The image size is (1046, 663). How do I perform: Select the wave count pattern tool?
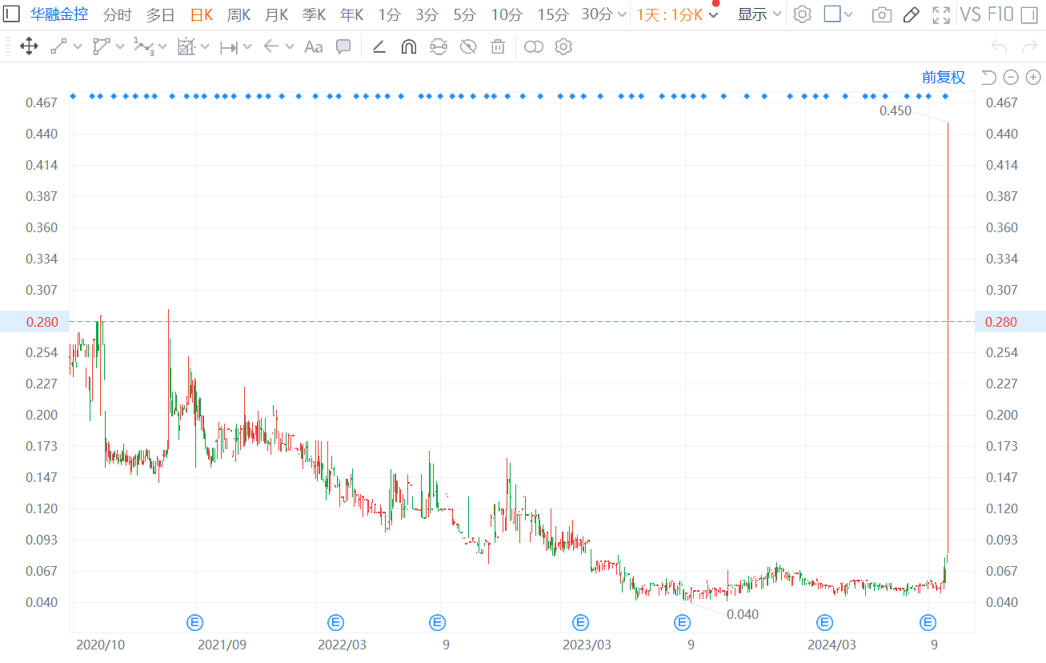point(143,46)
